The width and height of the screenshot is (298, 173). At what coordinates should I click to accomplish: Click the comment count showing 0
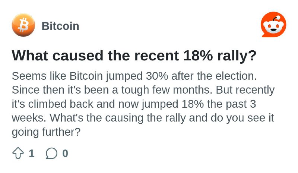pyautogui.click(x=65, y=153)
